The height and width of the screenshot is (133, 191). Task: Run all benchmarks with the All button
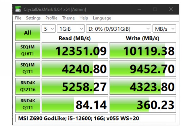(x=28, y=33)
